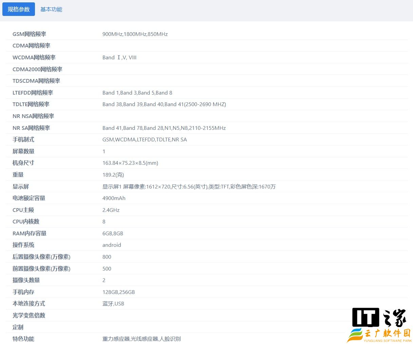The width and height of the screenshot is (413, 344).
Task: Click the NR NSA网络频率 label
Action: pos(33,116)
